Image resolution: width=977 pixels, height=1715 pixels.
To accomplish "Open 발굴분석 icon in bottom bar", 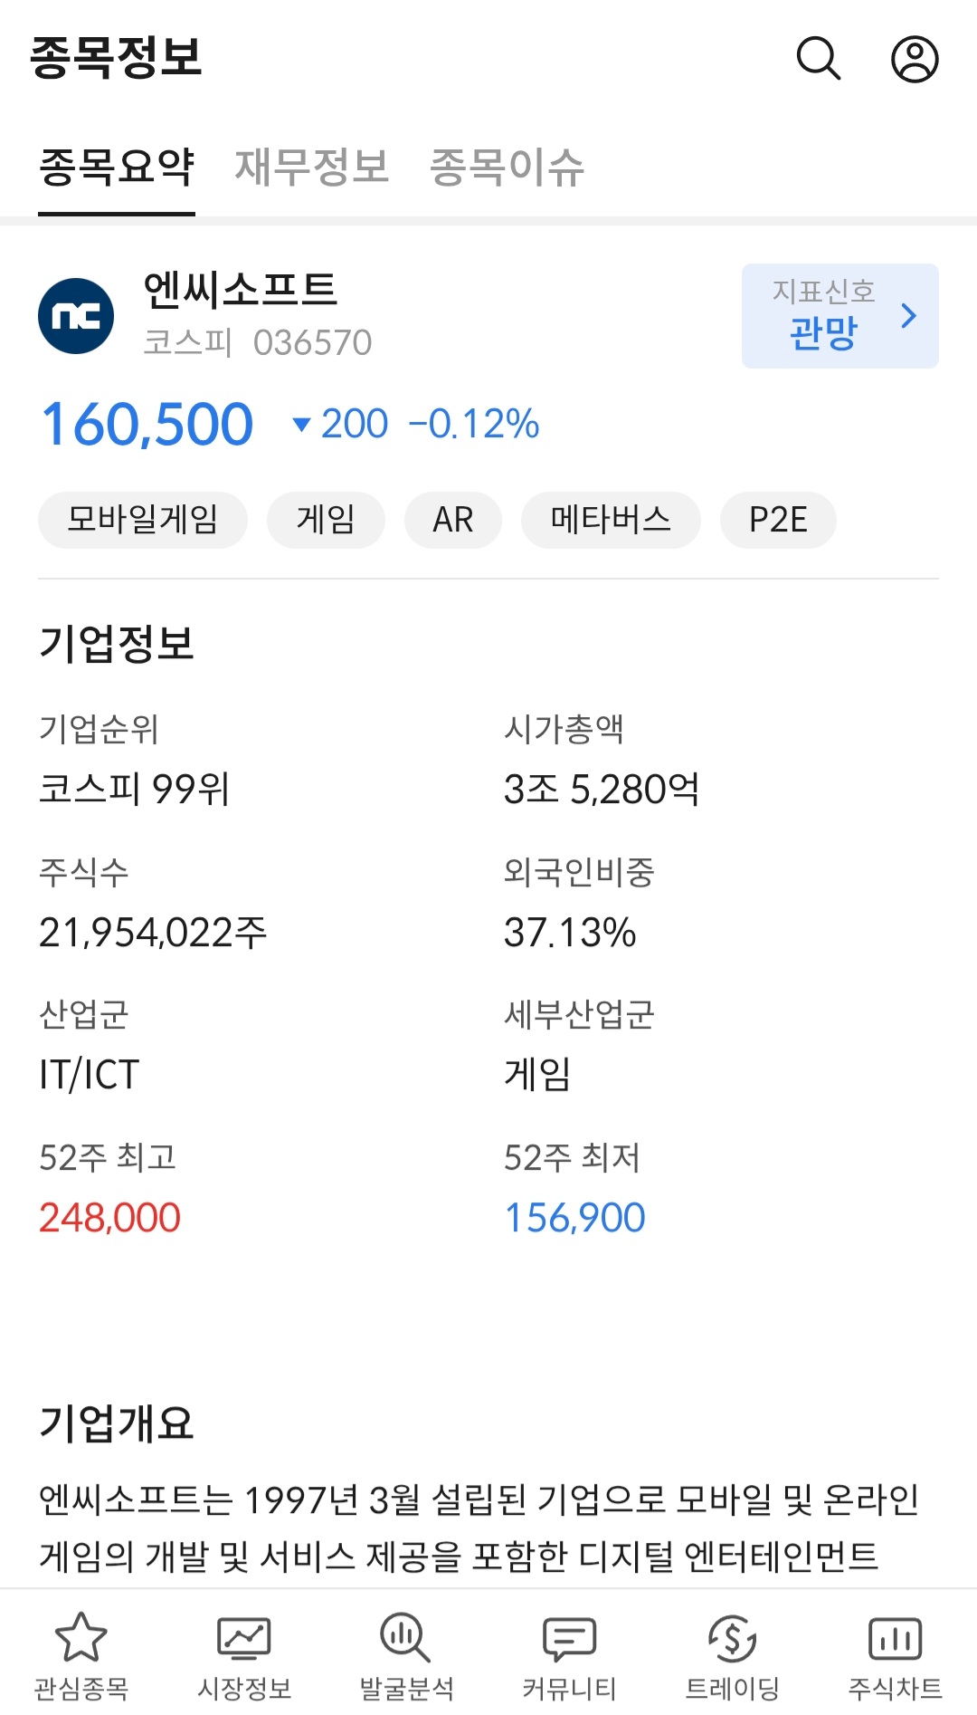I will tap(406, 1638).
